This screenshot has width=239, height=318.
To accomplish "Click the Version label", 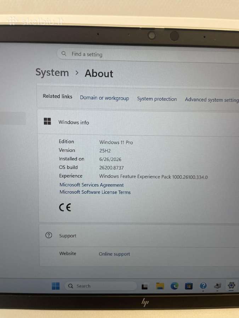I will point(67,150).
